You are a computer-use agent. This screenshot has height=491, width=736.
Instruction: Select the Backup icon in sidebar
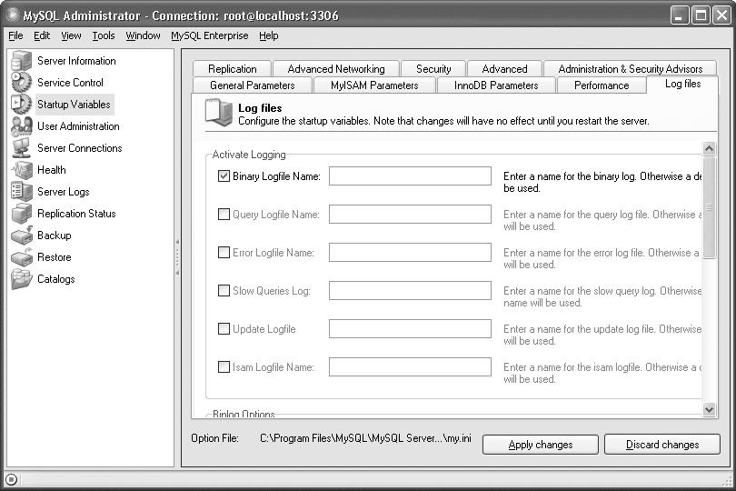[21, 235]
